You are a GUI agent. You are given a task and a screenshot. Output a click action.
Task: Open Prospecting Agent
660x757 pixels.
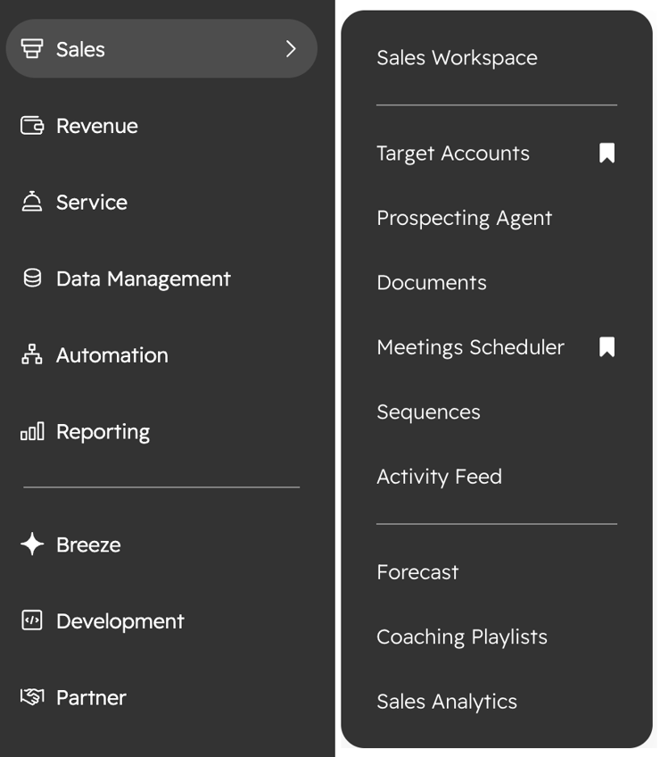click(464, 218)
